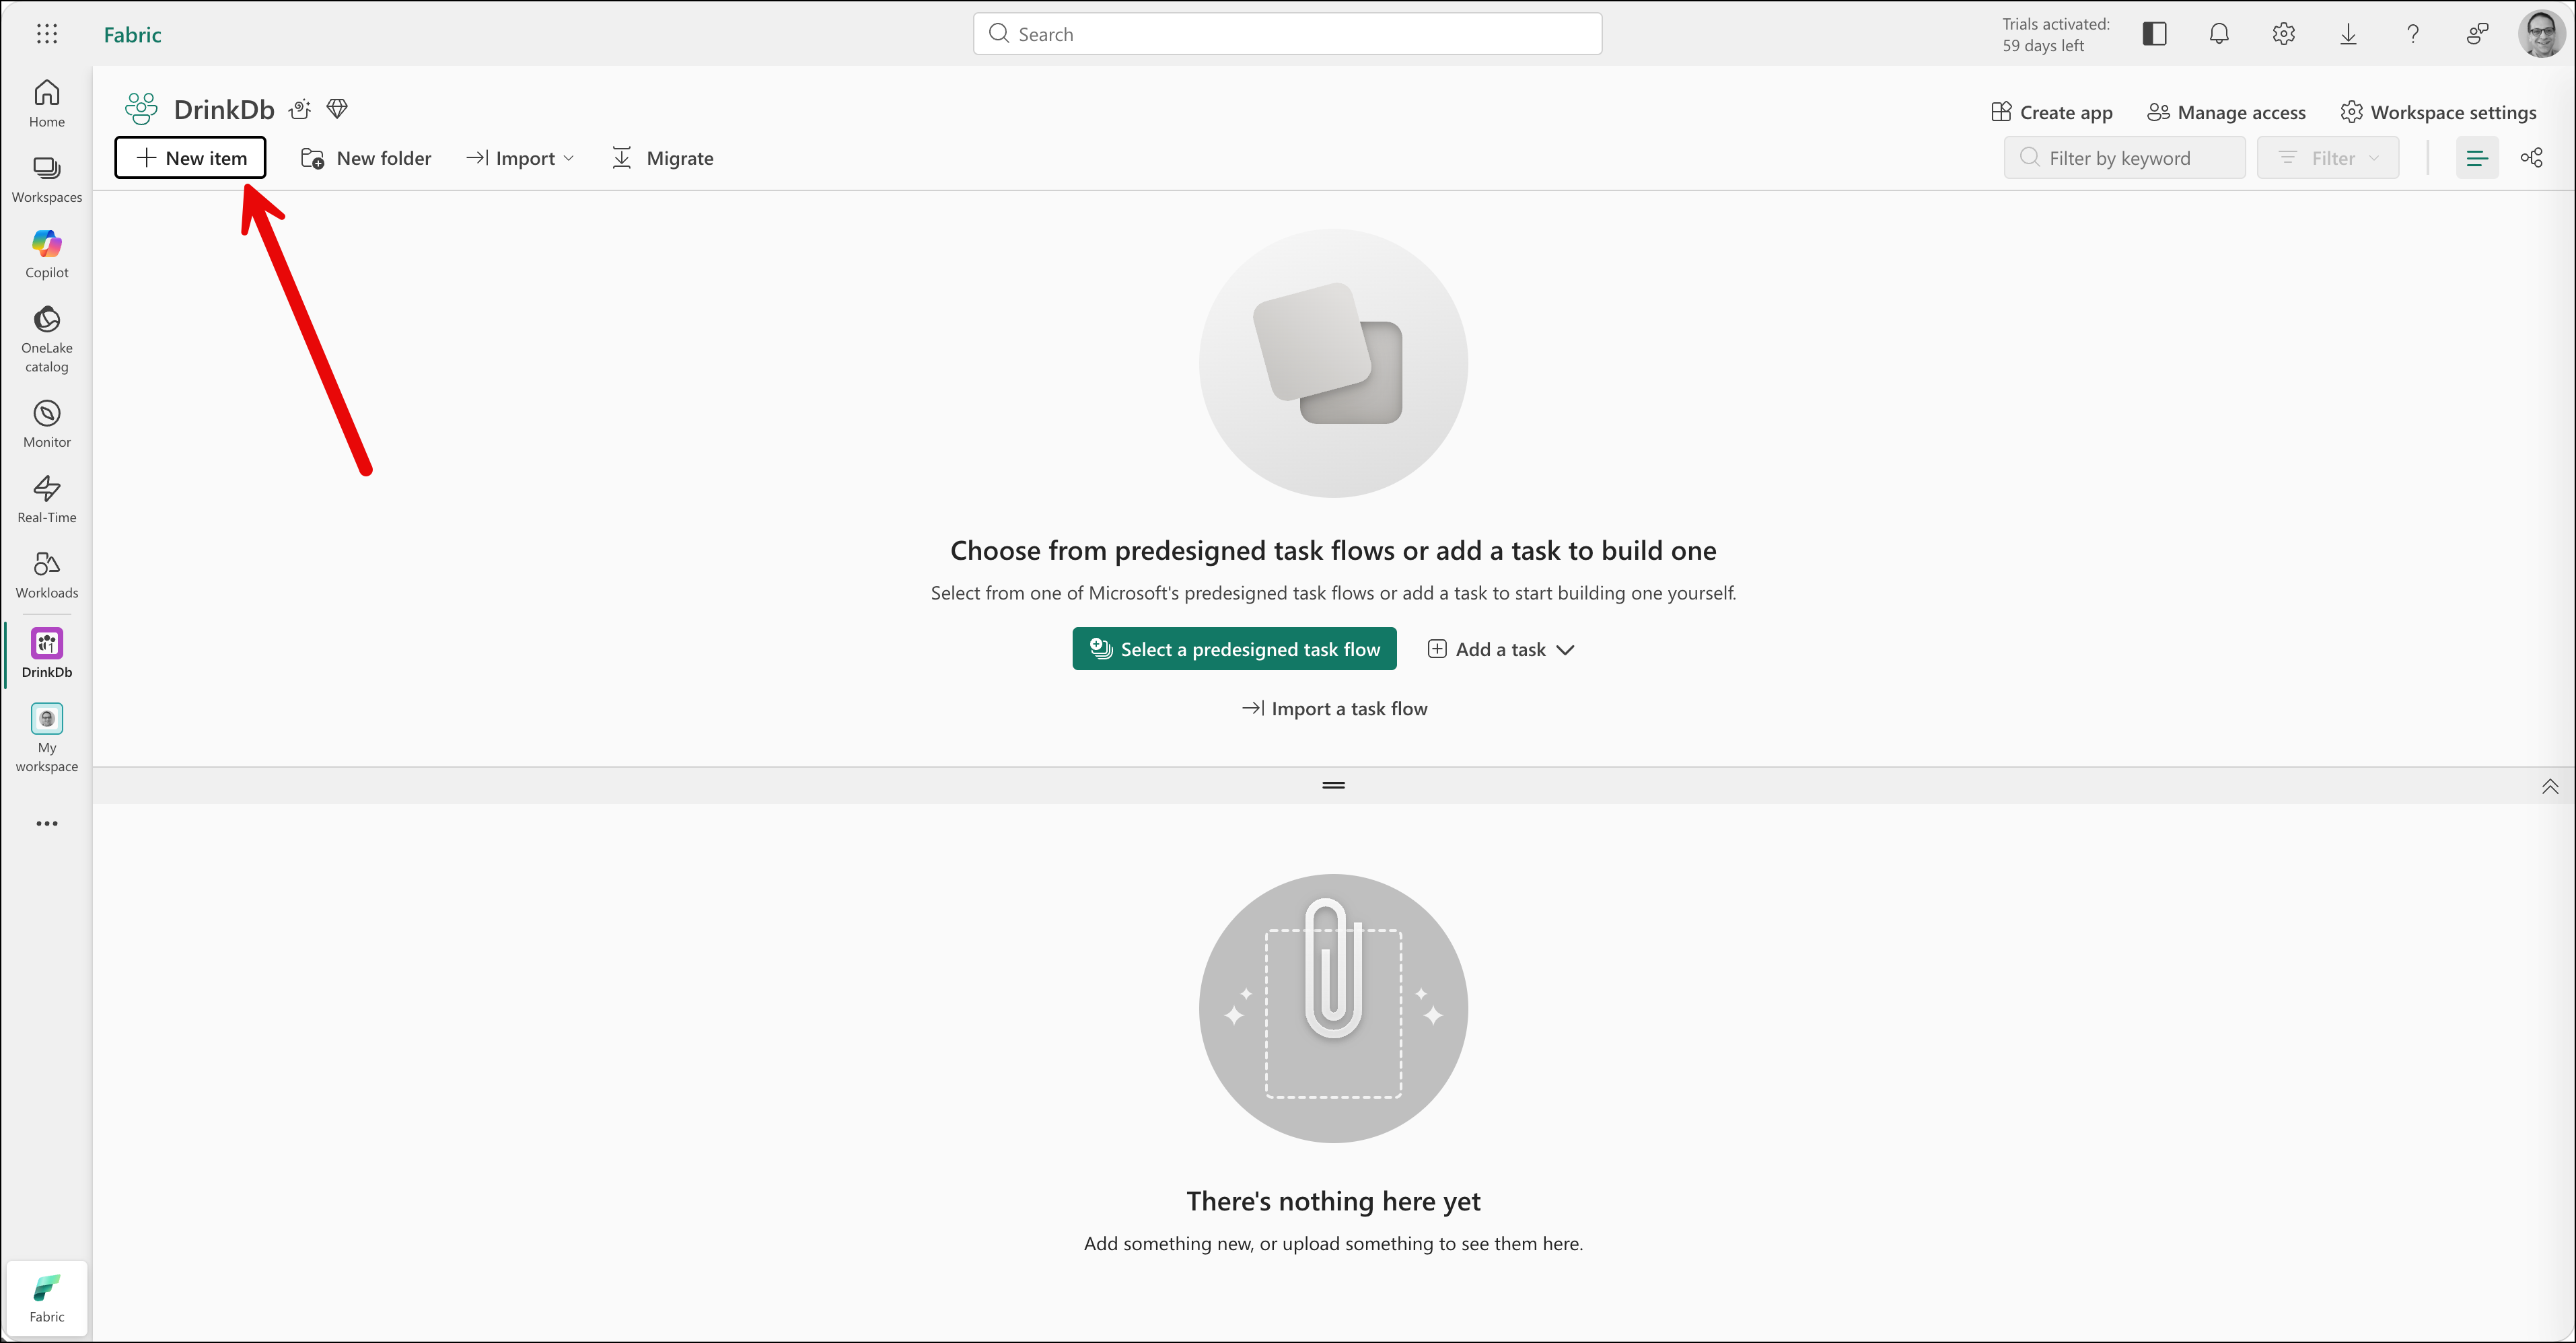Select the DrinkDb workspace in the sidebar
Image resolution: width=2576 pixels, height=1343 pixels.
(47, 653)
